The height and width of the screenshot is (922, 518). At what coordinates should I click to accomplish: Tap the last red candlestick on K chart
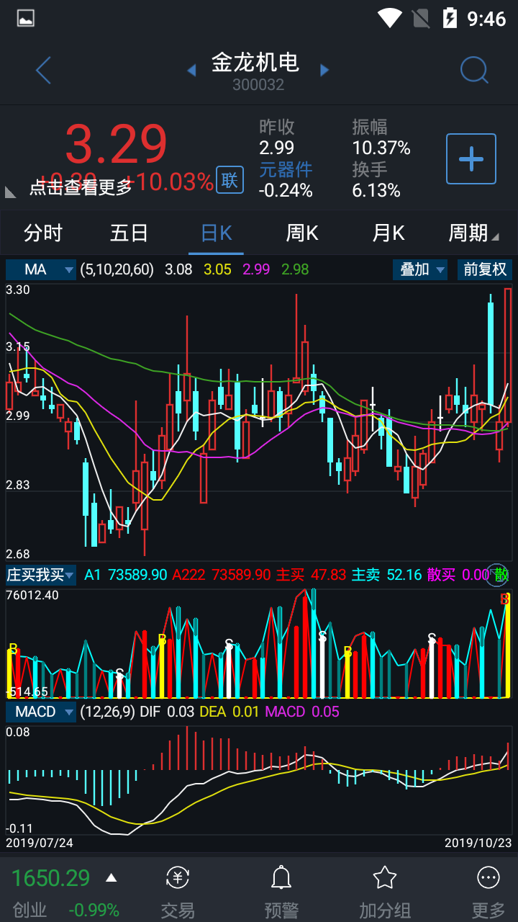[x=508, y=356]
